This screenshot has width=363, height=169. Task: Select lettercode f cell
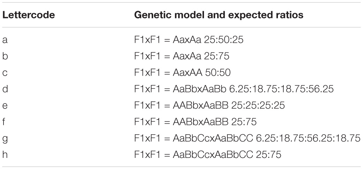(x=4, y=121)
